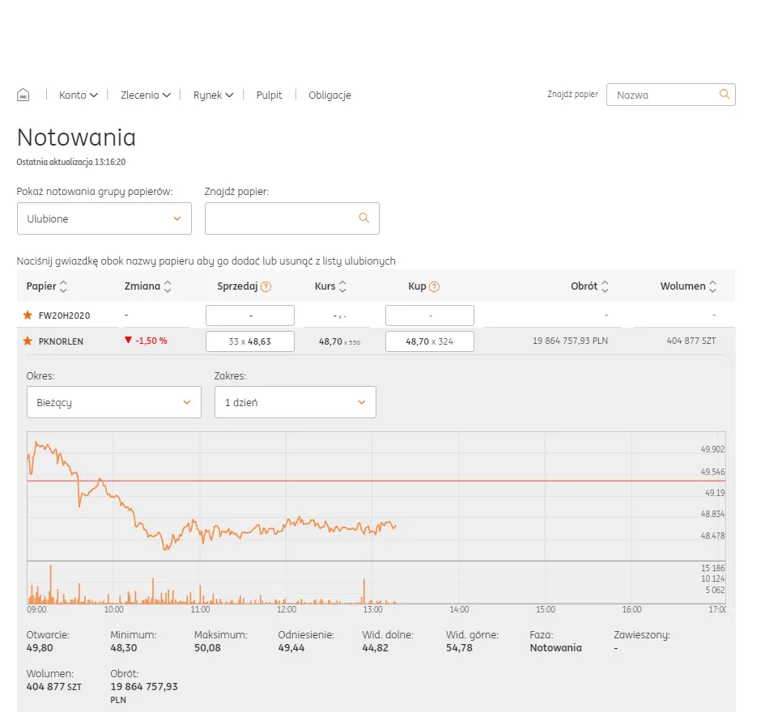Click PKNORLEN Sprzedaj button 33 x 48,63
782x712 pixels.
click(x=250, y=341)
